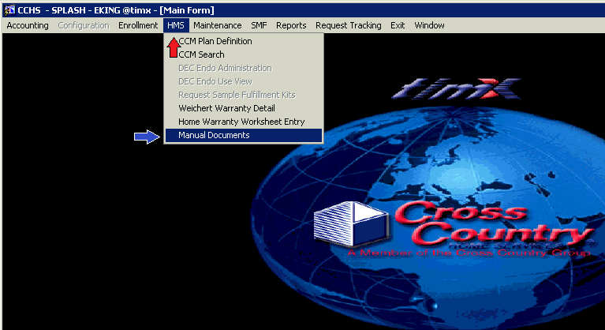The height and width of the screenshot is (330, 605).
Task: Open the Enrollment menu
Action: [x=138, y=25]
